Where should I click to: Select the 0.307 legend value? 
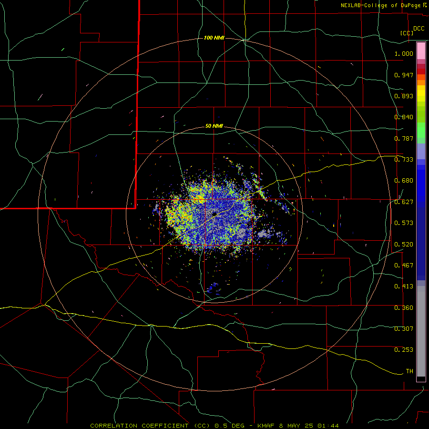click(404, 329)
